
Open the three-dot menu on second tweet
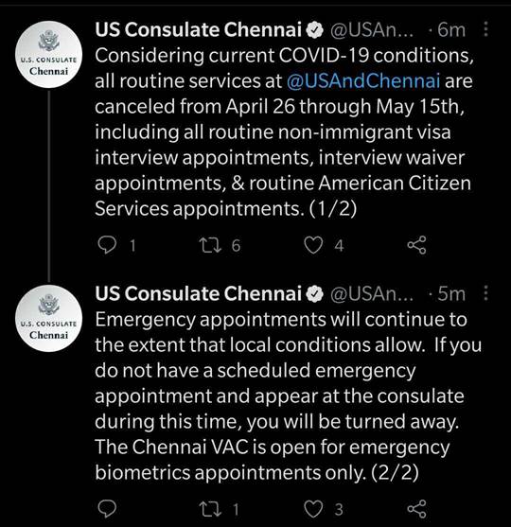pyautogui.click(x=485, y=293)
